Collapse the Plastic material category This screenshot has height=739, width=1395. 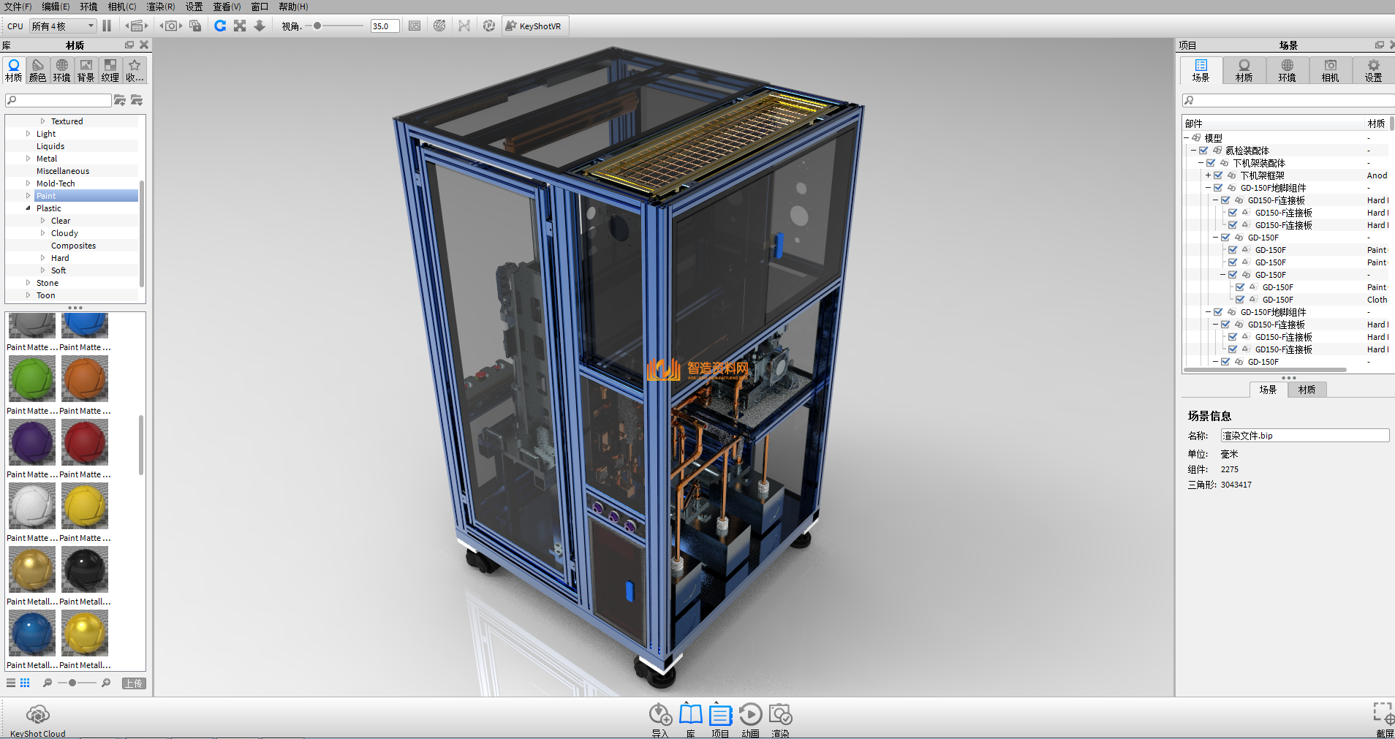29,208
